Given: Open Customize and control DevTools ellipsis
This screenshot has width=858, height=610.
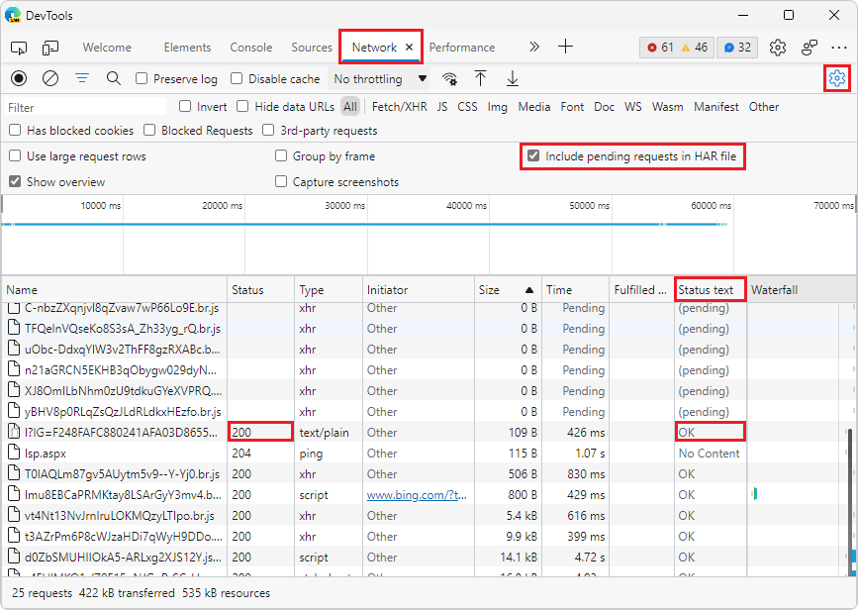Looking at the screenshot, I should coord(839,48).
